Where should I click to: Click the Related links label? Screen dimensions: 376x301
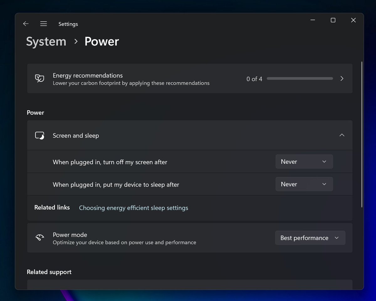[52, 207]
